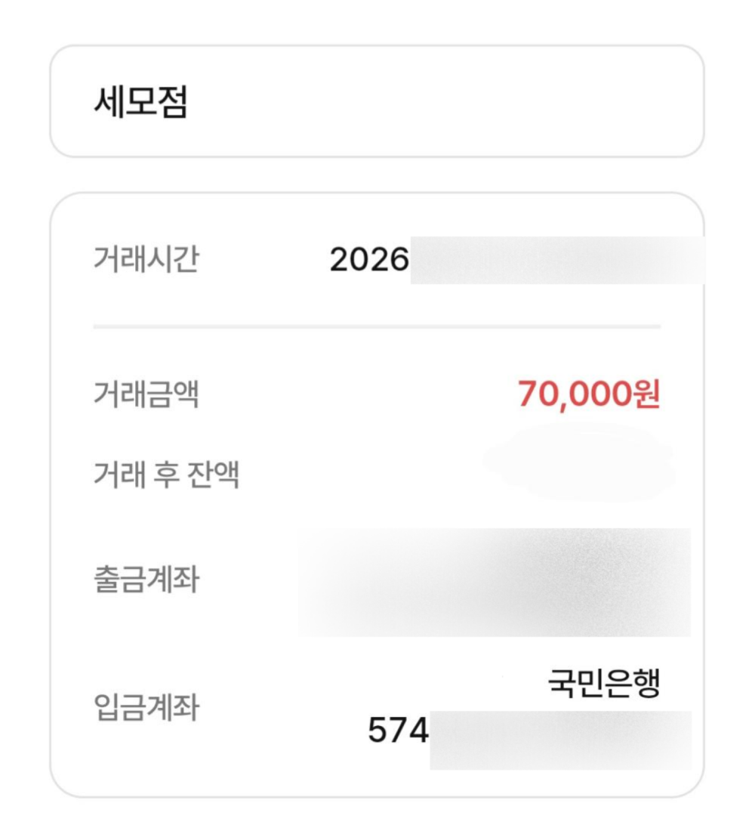Click the year 2026 transaction time
This screenshot has width=755, height=813.
pos(369,261)
